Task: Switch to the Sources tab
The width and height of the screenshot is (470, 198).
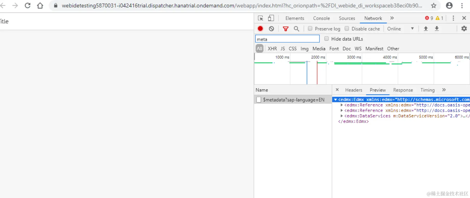Action: pos(347,18)
